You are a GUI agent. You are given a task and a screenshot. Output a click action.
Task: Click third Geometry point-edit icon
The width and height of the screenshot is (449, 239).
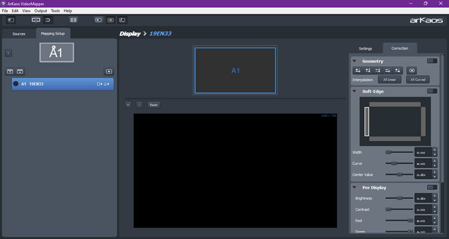(x=377, y=70)
